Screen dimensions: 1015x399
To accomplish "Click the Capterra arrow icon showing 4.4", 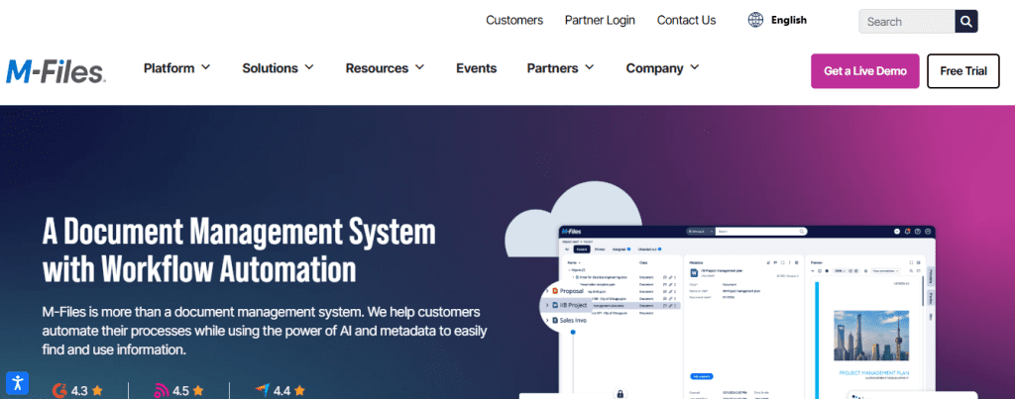I will tap(262, 390).
